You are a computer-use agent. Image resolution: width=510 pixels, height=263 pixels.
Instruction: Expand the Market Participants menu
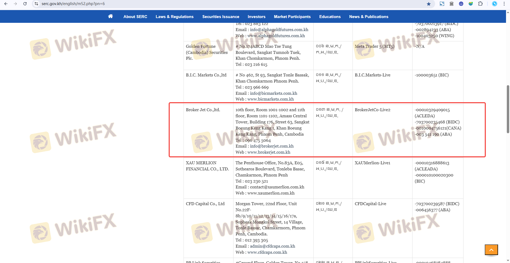[292, 17]
